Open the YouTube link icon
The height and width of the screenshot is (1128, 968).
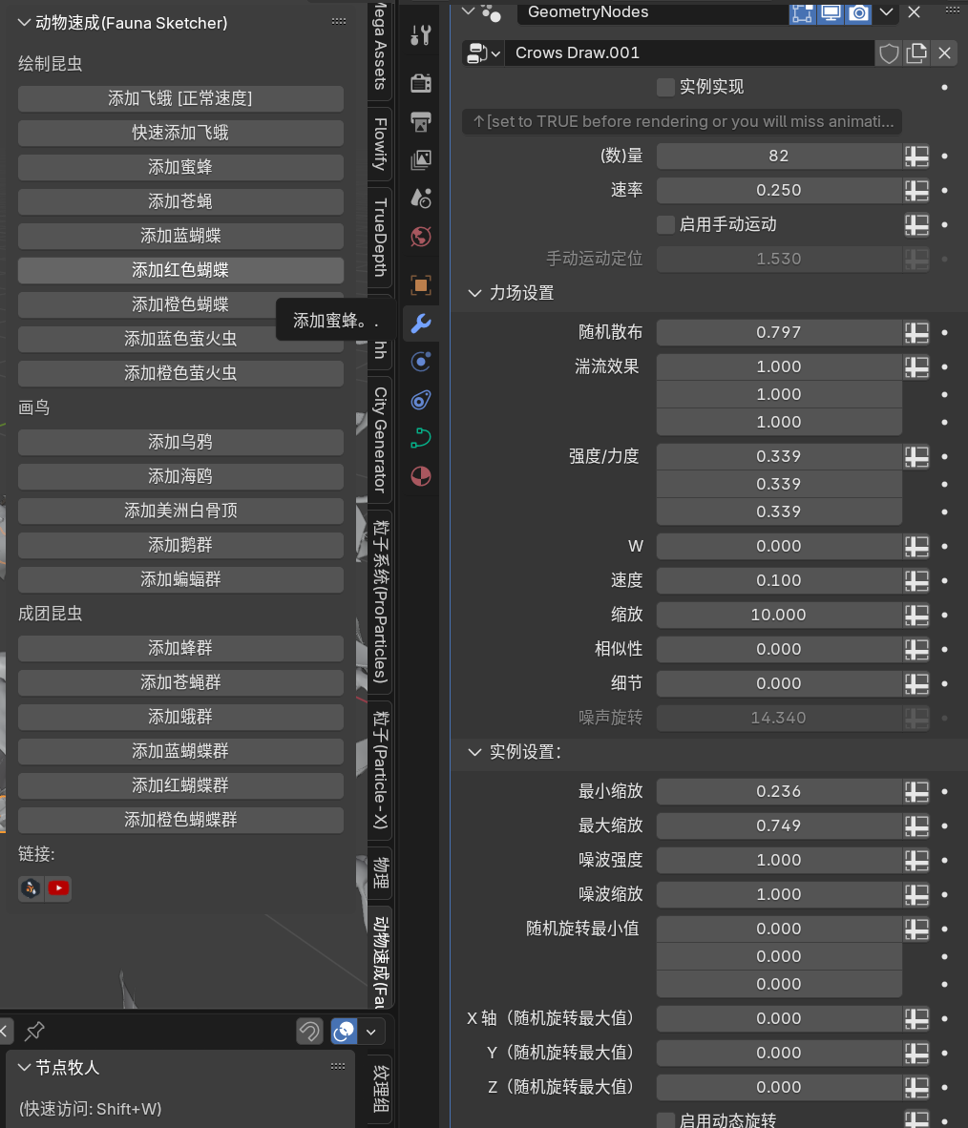(58, 888)
